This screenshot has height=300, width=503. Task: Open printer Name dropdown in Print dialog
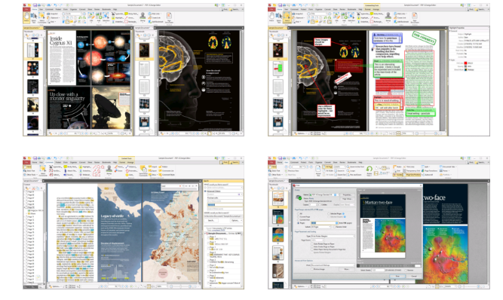tap(324, 194)
